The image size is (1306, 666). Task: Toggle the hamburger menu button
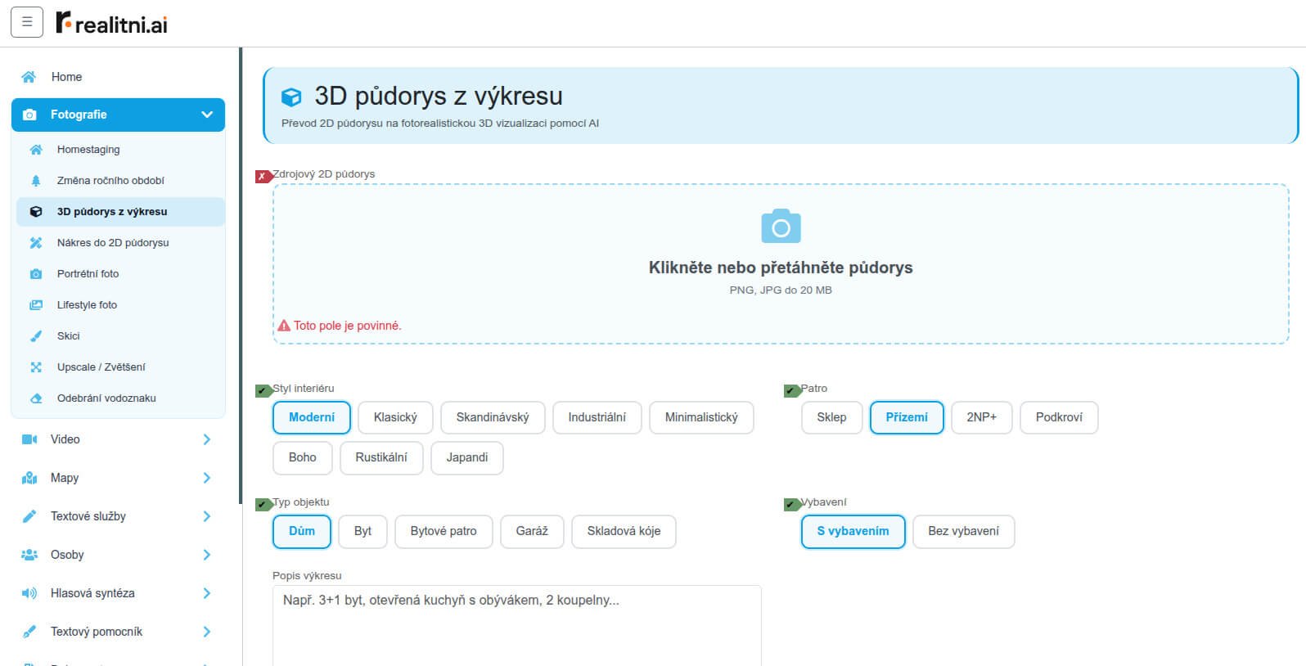(x=27, y=22)
